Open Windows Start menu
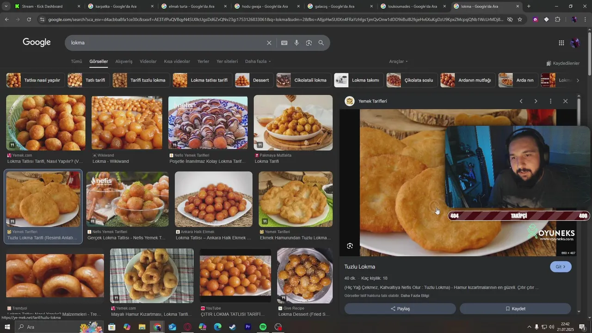Image resolution: width=592 pixels, height=333 pixels. coord(8,327)
